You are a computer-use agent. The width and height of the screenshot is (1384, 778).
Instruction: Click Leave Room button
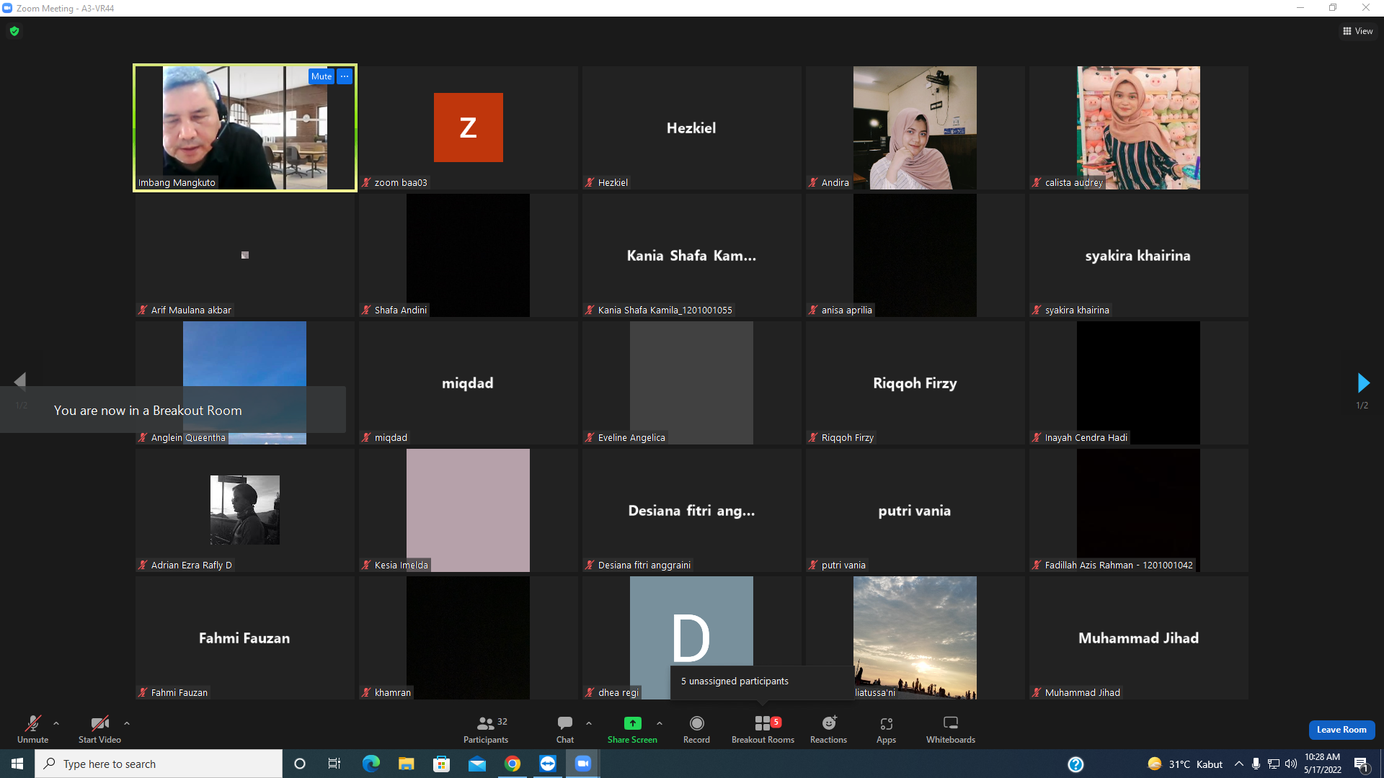1341,730
